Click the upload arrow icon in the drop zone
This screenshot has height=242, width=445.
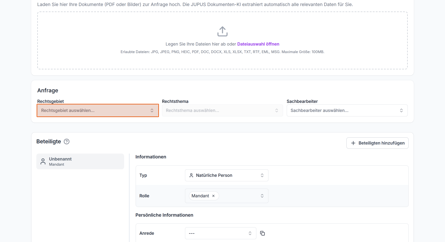(x=222, y=31)
